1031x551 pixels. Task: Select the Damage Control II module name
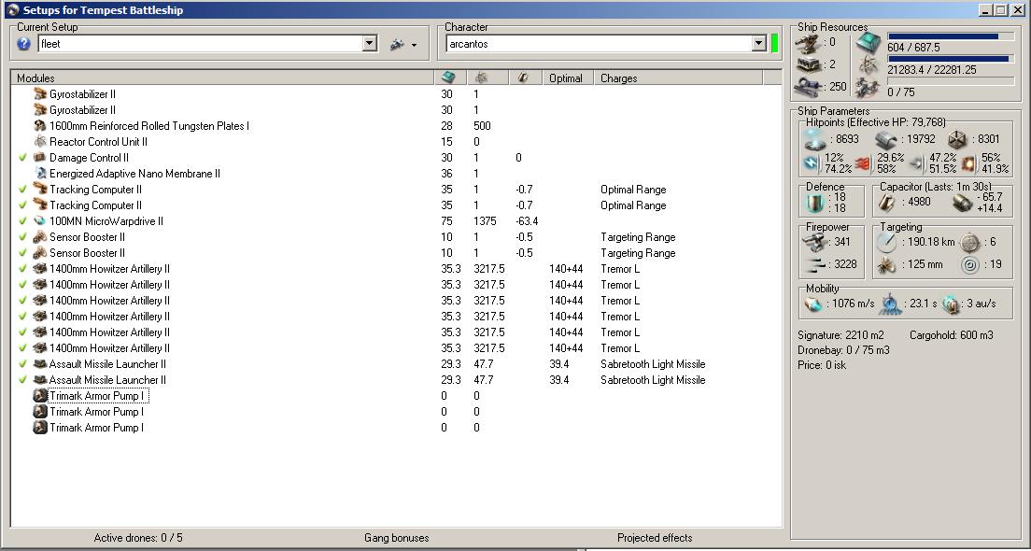(x=90, y=158)
